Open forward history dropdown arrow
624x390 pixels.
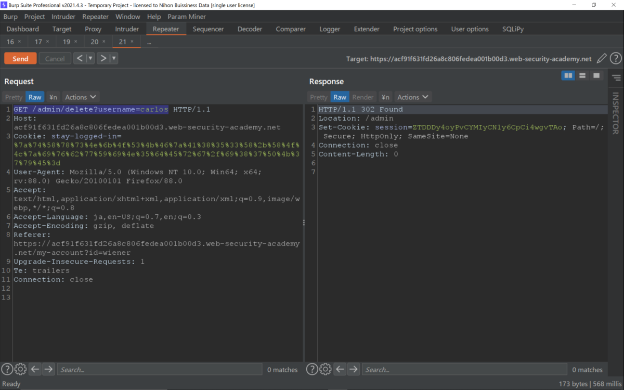(113, 58)
